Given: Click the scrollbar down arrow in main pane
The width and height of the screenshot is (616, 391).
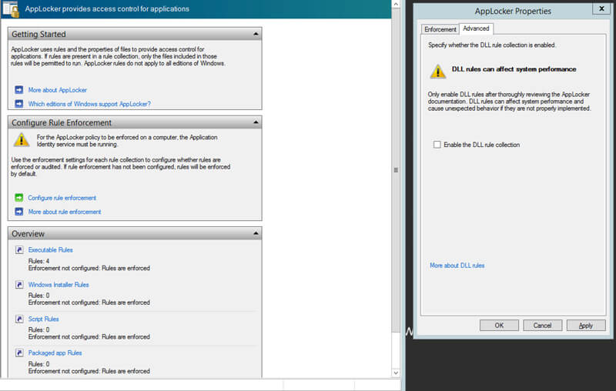Looking at the screenshot, I should pos(396,373).
